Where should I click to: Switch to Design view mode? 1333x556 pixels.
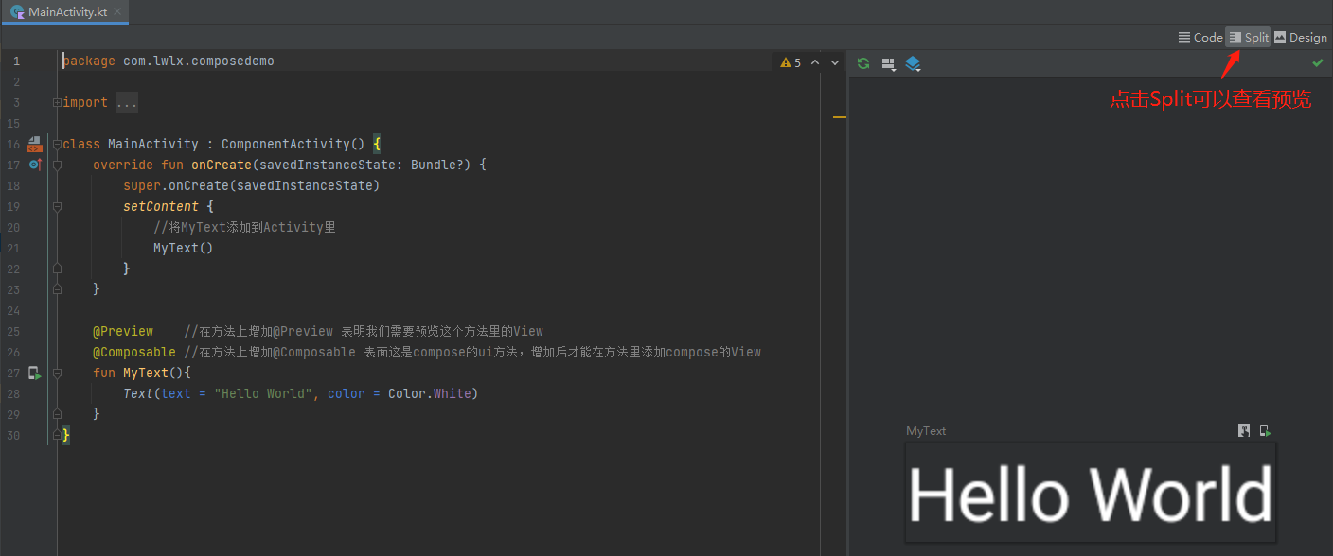tap(1301, 37)
